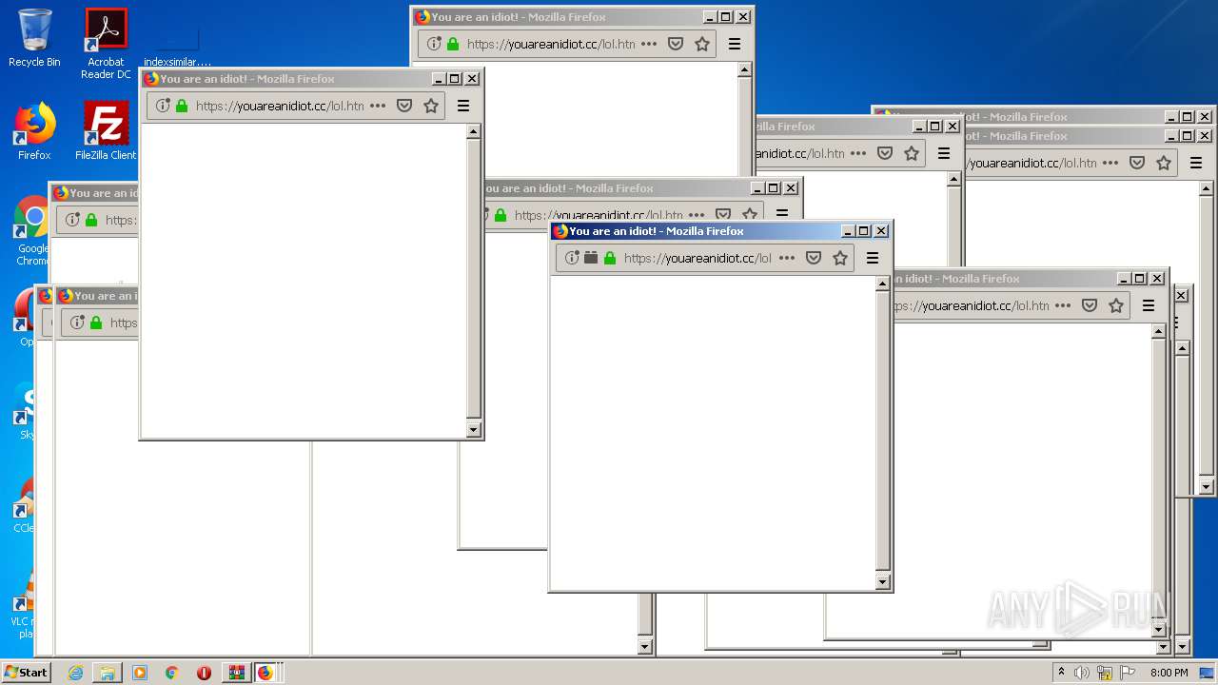Click the scroll-down arrow in the active Firefox window
Image resolution: width=1218 pixels, height=685 pixels.
[882, 582]
